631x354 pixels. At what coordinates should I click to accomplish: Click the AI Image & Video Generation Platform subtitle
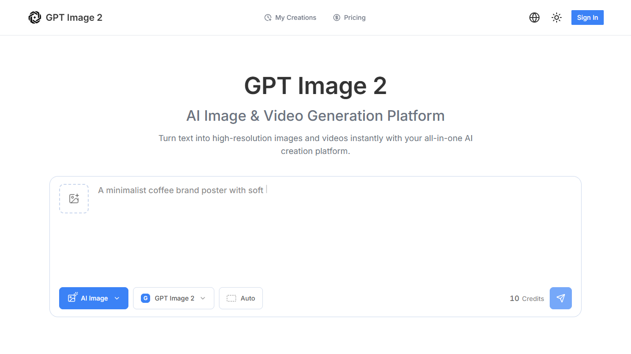(x=315, y=116)
